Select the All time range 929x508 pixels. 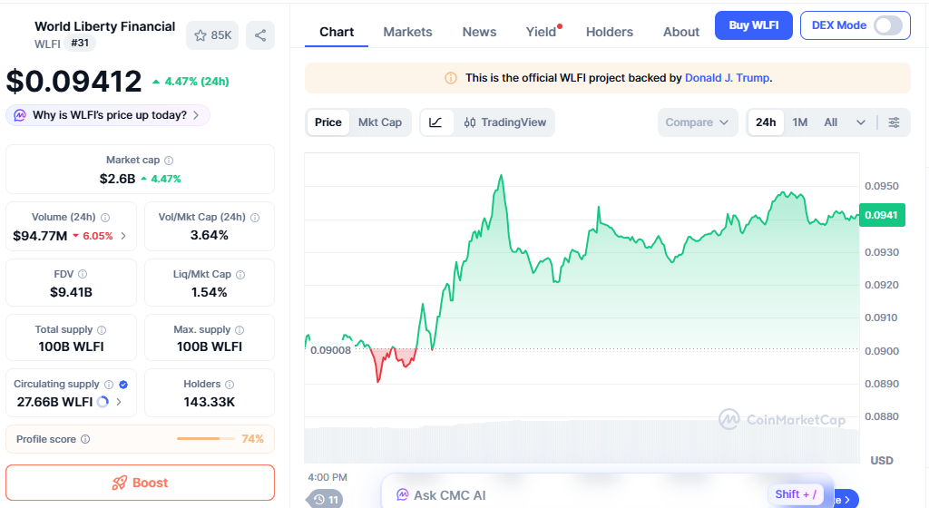click(x=831, y=122)
